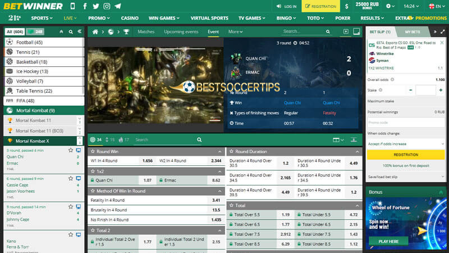Open the 14:24 time zone dropdown
The height and width of the screenshot is (253, 449).
tap(411, 6)
